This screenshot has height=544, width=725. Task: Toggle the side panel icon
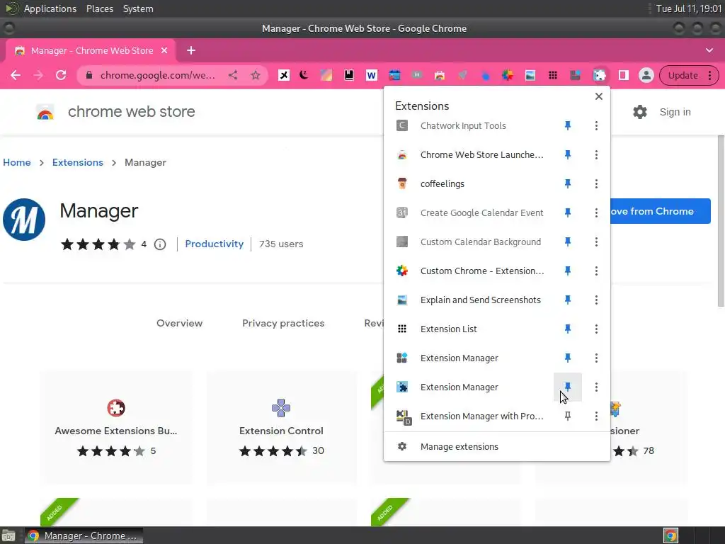[624, 75]
